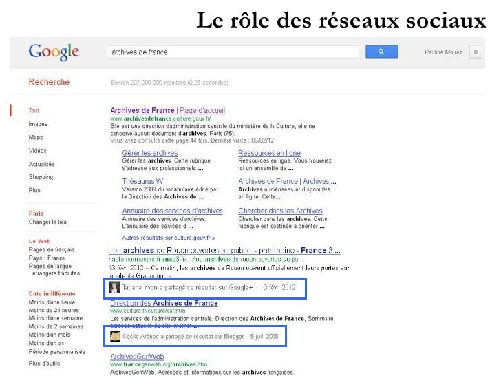
Task: Filter results to Moins d'une semaine
Action: coord(55,318)
